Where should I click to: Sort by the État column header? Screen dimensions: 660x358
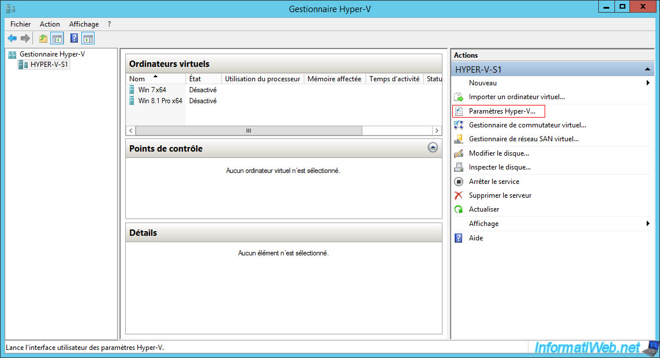point(204,78)
